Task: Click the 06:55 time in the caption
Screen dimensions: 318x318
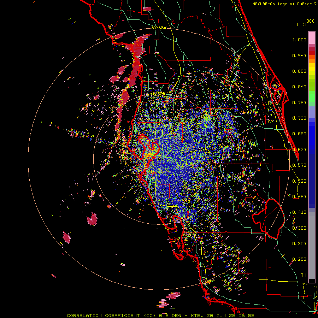Action: tap(247, 316)
